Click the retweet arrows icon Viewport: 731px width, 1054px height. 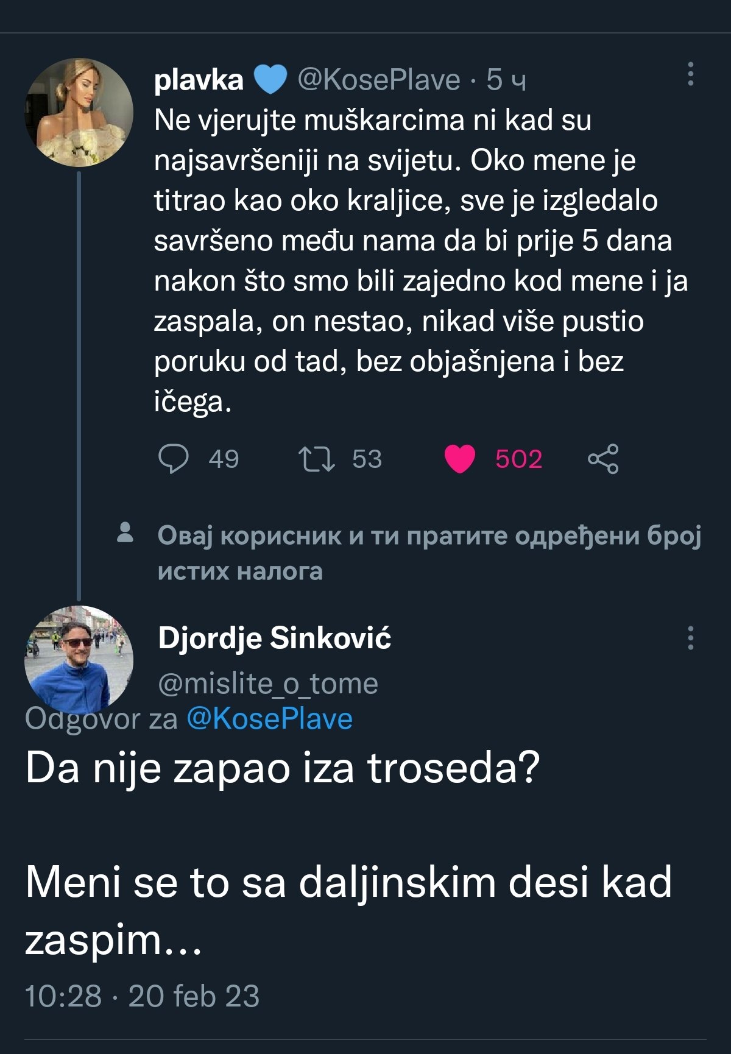(316, 459)
